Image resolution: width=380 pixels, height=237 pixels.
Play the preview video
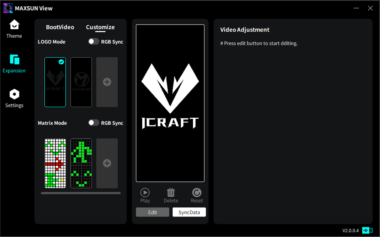coord(145,196)
